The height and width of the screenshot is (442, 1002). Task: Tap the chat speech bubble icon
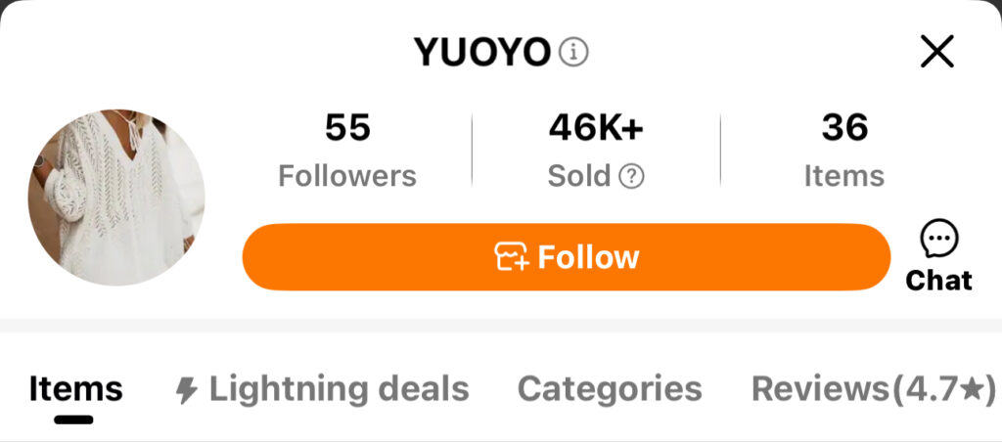[x=939, y=239]
